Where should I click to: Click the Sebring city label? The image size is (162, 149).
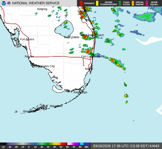pos(42,9)
